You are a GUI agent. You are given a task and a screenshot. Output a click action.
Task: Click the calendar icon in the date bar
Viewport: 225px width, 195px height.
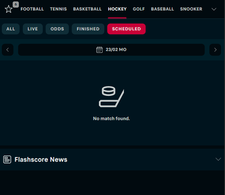[x=99, y=50]
